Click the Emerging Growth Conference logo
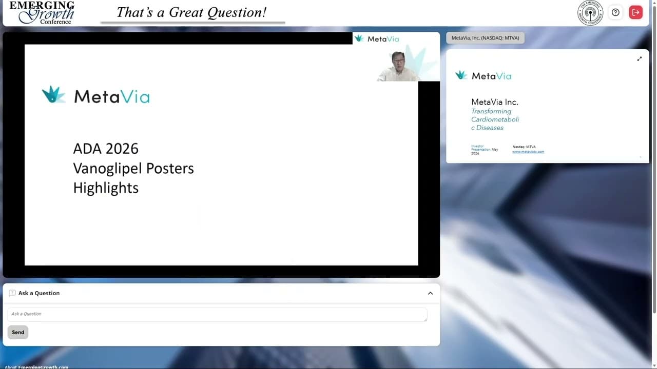 coord(42,12)
